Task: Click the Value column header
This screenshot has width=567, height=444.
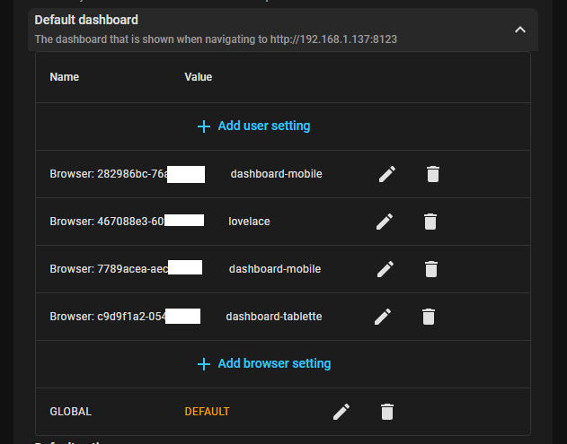Action: [199, 77]
